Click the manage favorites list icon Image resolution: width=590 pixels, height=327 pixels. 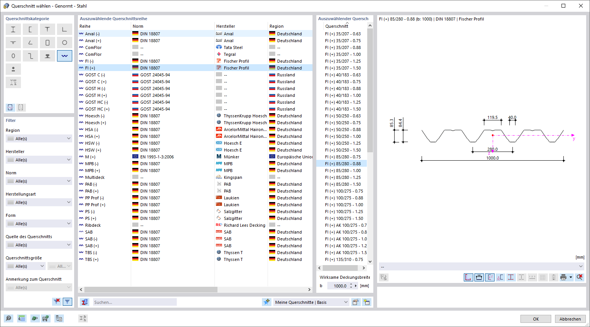355,302
